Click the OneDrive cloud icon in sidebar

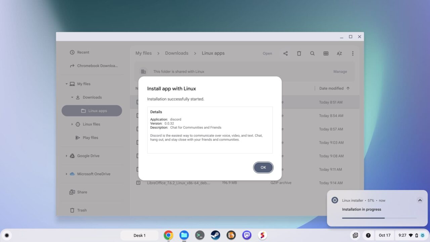click(x=72, y=174)
